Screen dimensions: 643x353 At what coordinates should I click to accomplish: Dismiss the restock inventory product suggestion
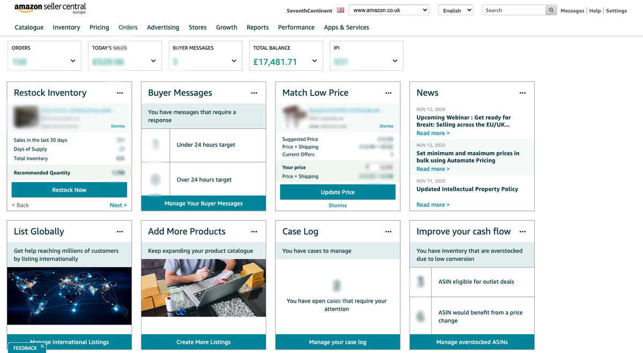click(118, 126)
